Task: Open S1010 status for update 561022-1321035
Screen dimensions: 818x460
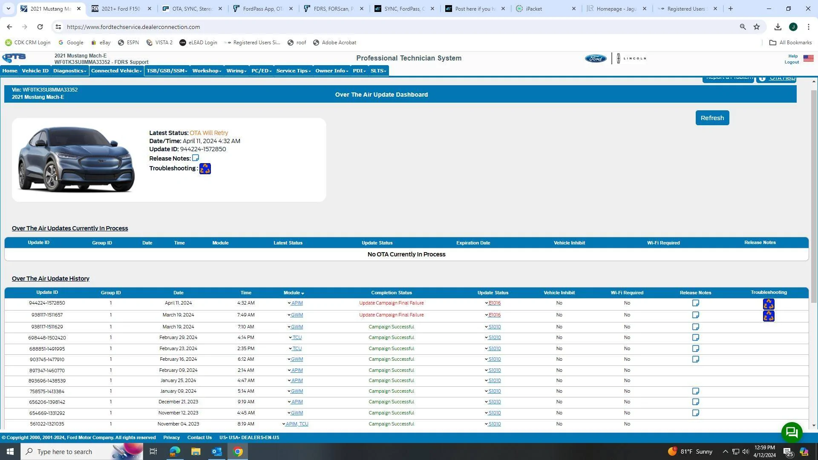Action: [x=494, y=424]
